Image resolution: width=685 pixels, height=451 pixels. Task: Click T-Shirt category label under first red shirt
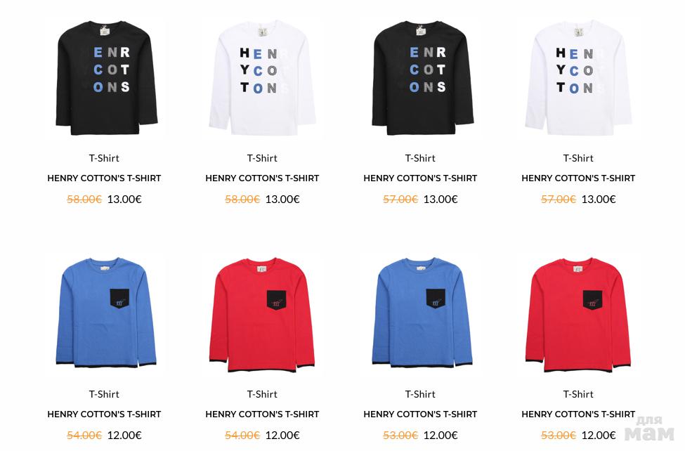(x=262, y=394)
